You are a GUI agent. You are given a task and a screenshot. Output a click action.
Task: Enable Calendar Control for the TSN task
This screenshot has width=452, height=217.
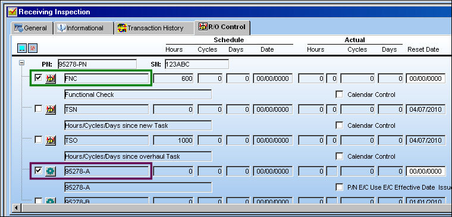point(340,125)
